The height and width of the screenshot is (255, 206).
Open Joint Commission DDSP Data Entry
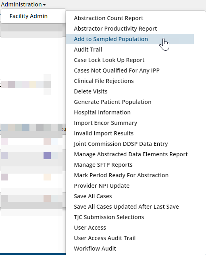pyautogui.click(x=121, y=144)
